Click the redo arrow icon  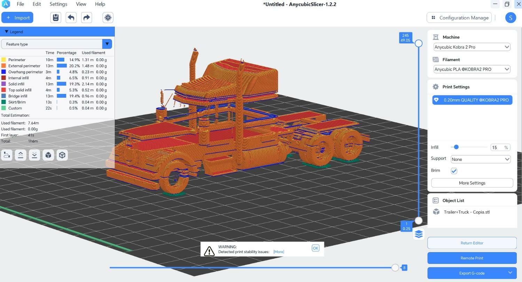click(x=86, y=18)
